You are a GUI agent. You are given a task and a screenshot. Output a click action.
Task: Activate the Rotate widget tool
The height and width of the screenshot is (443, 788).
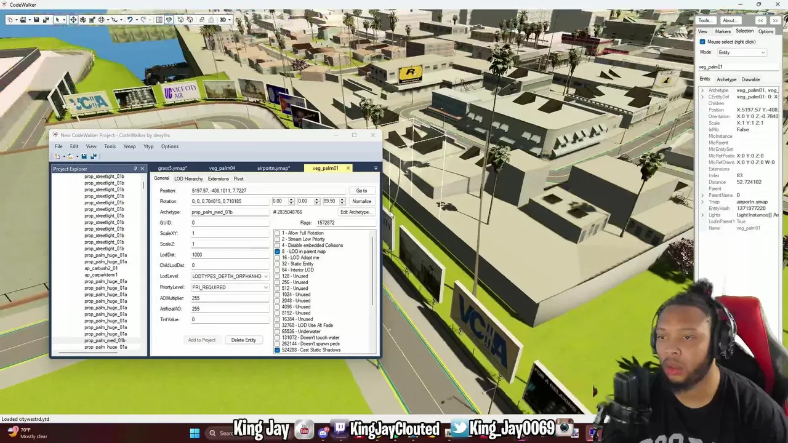(83, 20)
